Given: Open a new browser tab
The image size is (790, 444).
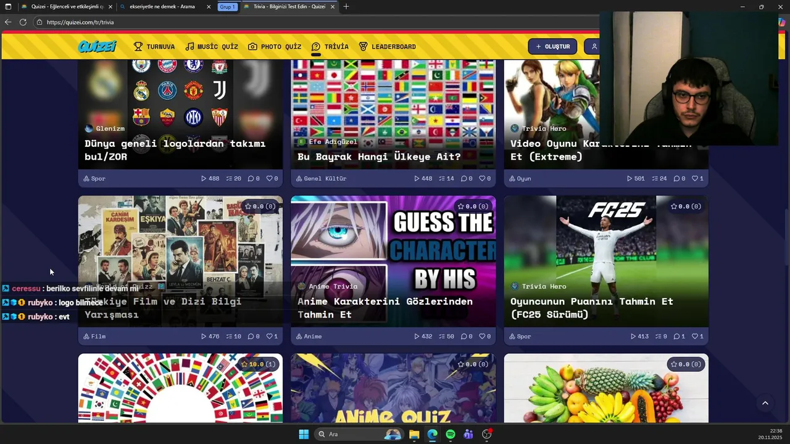Looking at the screenshot, I should [x=346, y=7].
